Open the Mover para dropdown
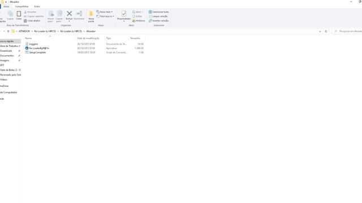362x203 pixels. [50, 20]
